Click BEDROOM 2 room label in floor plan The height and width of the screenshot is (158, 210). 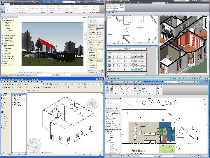tap(140, 28)
